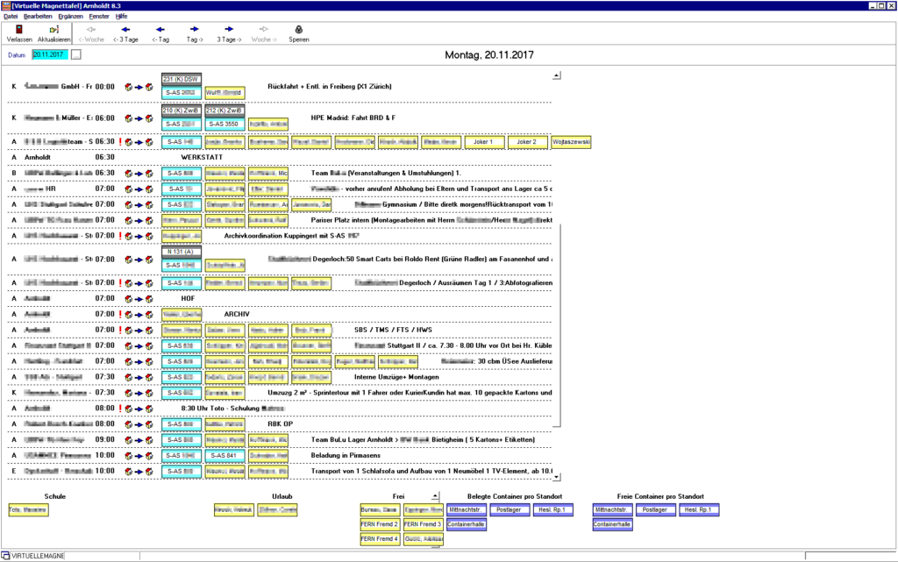Click transport icon in the 50 Smart Carts row
Viewport: 898px width, 562px height.
tap(139, 260)
